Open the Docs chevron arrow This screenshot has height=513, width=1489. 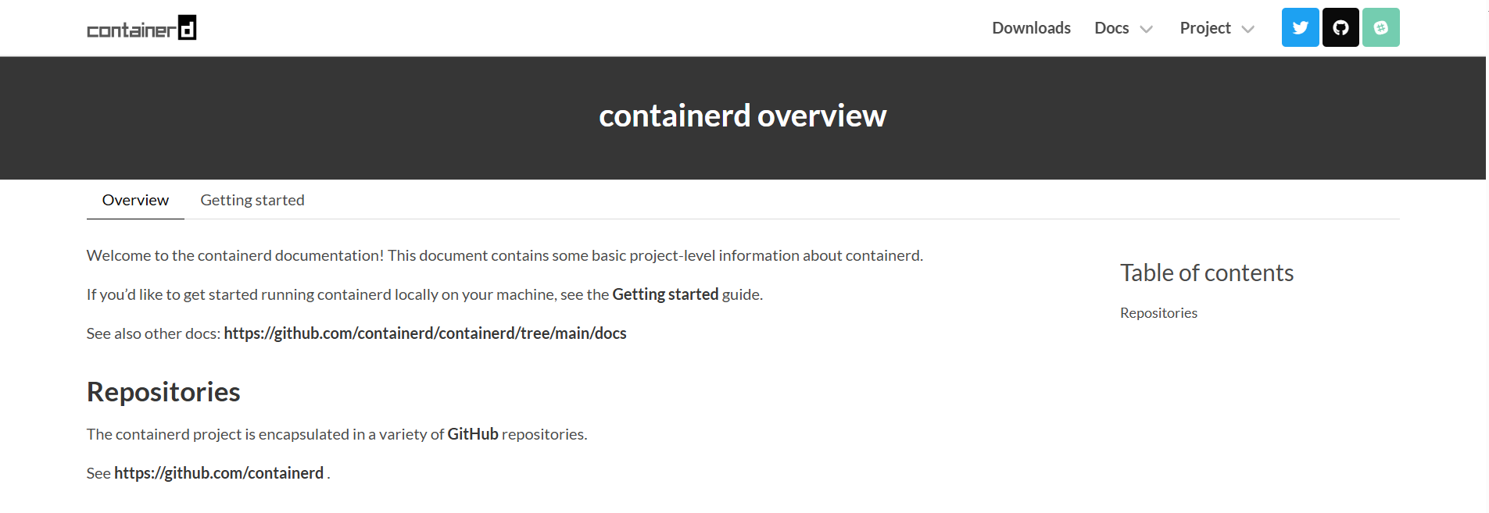click(x=1147, y=29)
